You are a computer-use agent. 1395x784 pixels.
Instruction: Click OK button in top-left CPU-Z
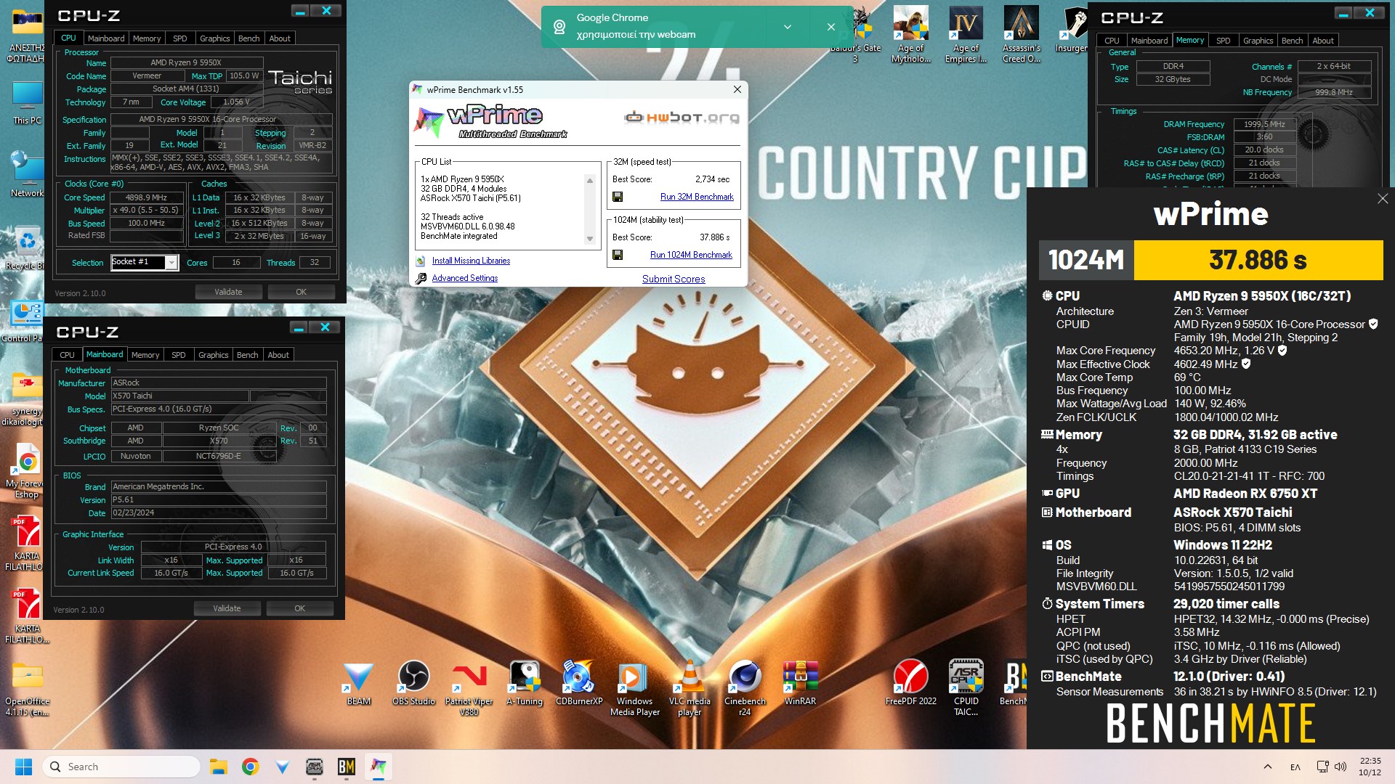pos(301,292)
